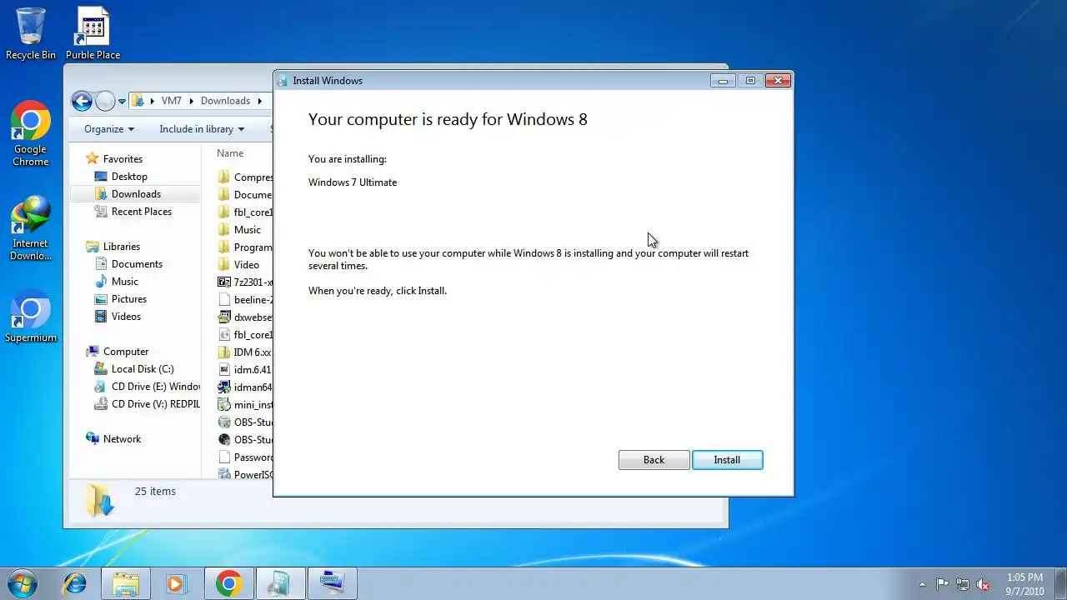
Task: Select CD Drive (V:) REDPIL in navigation pane
Action: click(x=155, y=404)
